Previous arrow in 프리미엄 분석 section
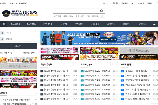The width and height of the screenshot is (158, 105). coord(112,64)
